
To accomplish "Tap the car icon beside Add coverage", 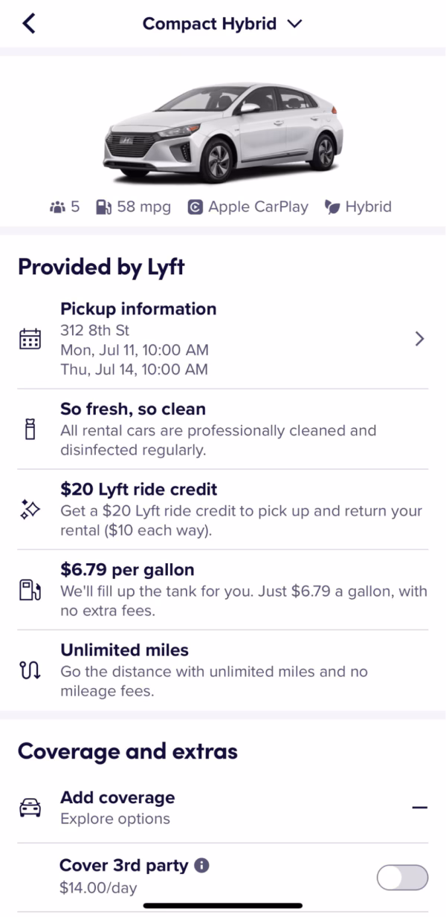I will point(30,808).
